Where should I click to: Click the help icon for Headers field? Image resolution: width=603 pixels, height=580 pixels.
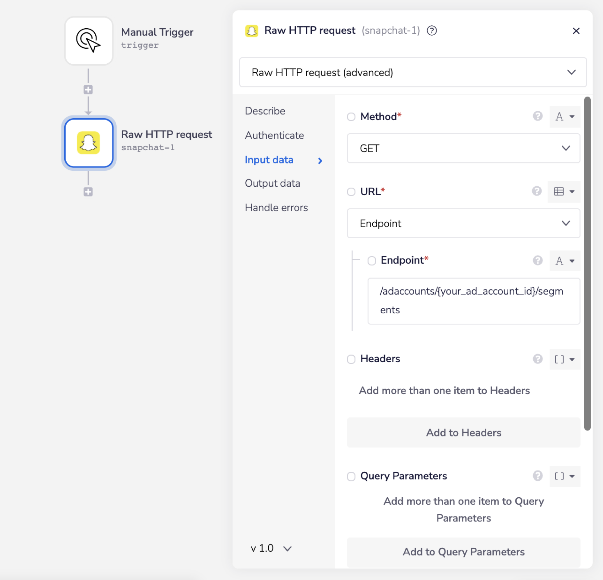pyautogui.click(x=538, y=359)
